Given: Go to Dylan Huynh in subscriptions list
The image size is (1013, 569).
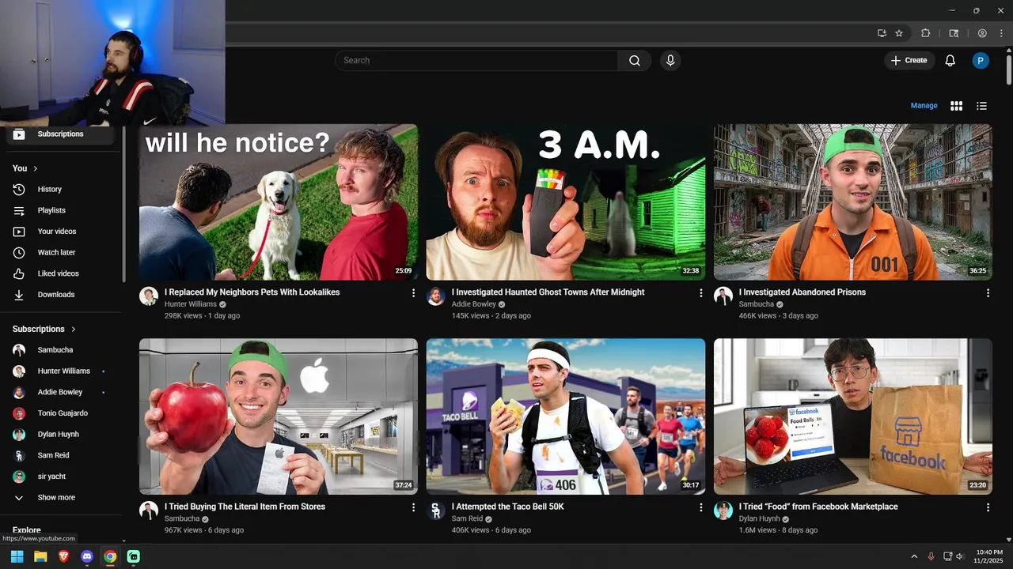Looking at the screenshot, I should (x=61, y=435).
